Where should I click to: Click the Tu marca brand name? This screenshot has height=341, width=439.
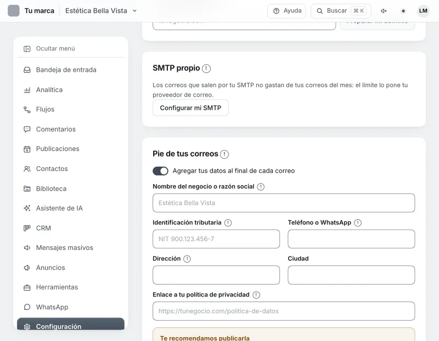(x=40, y=11)
